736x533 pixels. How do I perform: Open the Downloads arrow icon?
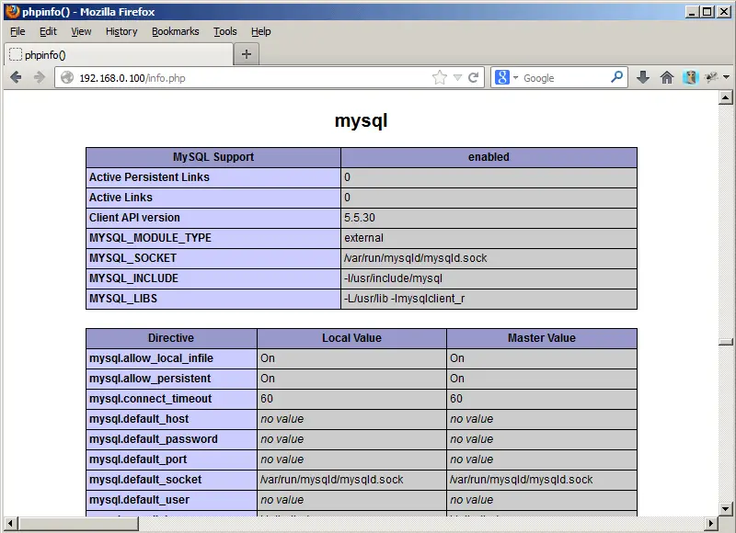tap(643, 77)
